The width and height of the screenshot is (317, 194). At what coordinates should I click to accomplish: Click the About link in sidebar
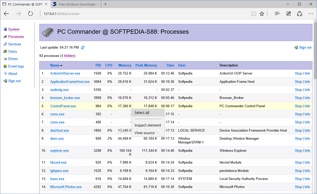(x=13, y=73)
